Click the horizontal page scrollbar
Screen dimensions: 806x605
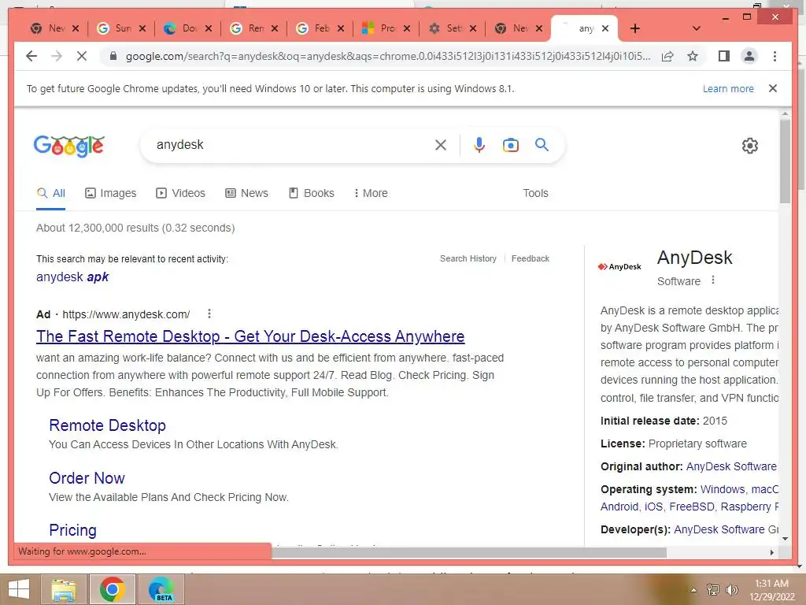pyautogui.click(x=469, y=552)
